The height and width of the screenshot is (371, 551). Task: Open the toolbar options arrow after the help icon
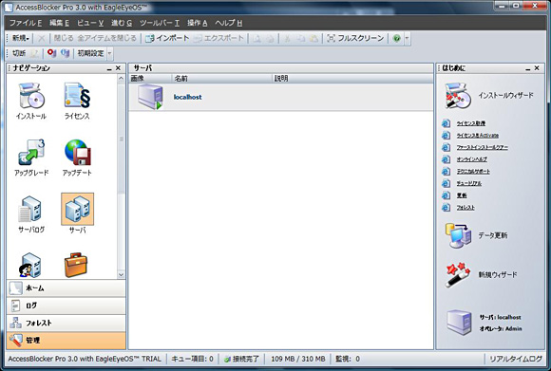tap(407, 38)
